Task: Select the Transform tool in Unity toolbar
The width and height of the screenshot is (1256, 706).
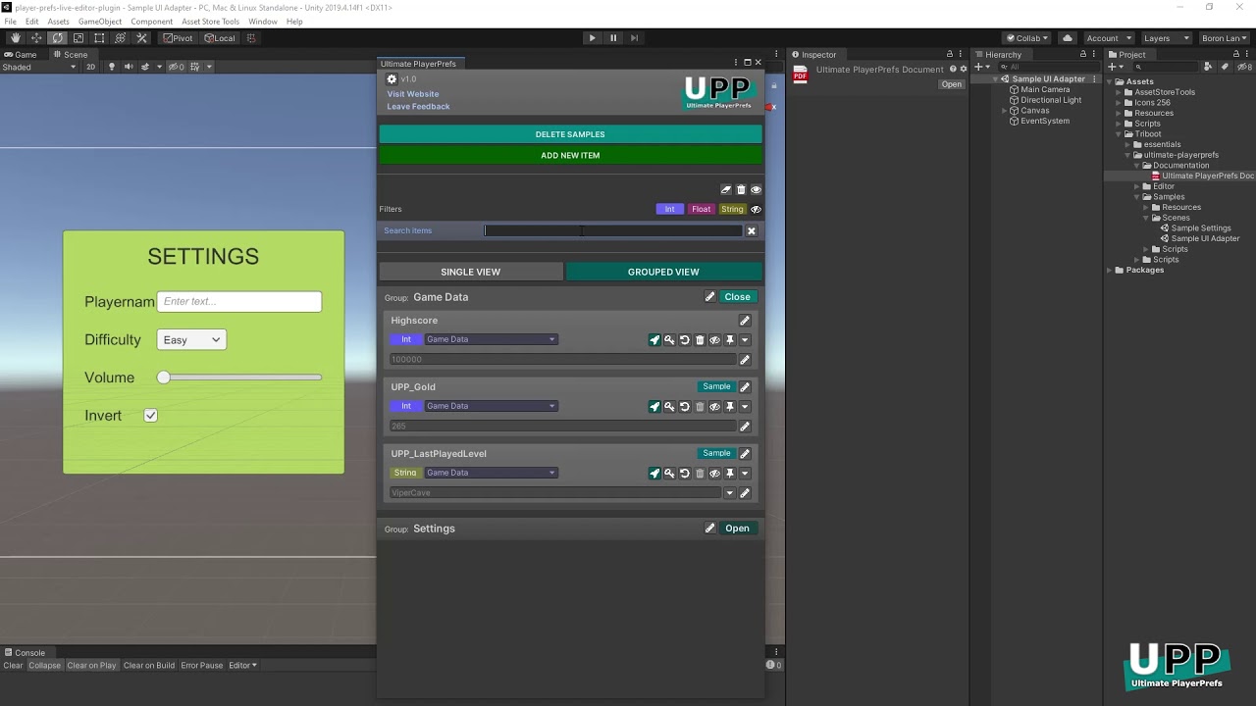Action: (121, 38)
